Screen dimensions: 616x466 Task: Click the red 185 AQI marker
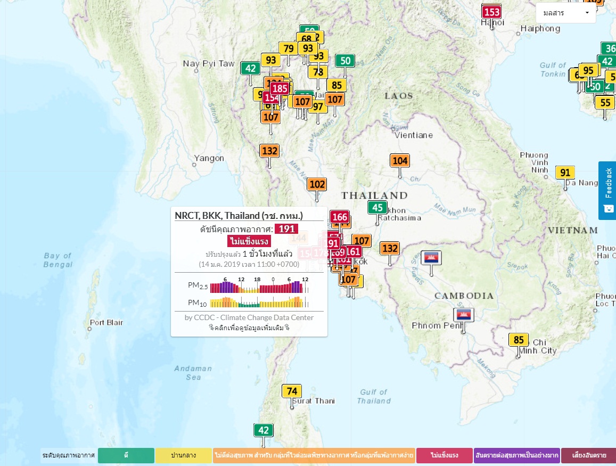[x=280, y=88]
